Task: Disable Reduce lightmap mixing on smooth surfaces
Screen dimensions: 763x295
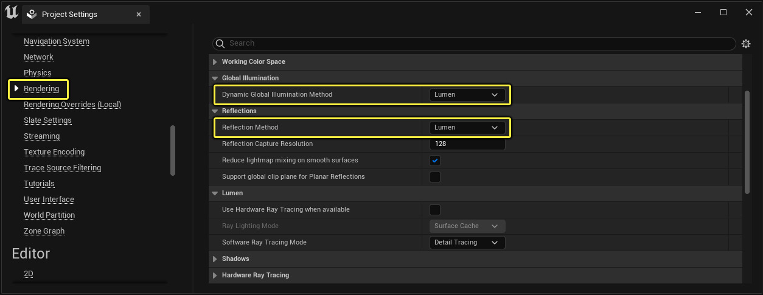Action: [435, 161]
